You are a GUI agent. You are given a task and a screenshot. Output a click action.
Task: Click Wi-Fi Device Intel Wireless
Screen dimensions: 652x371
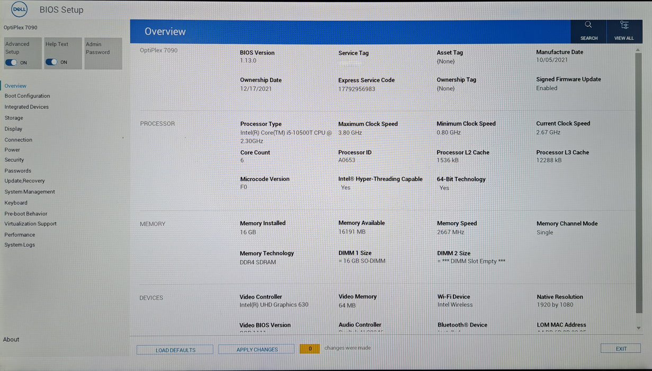pos(455,305)
